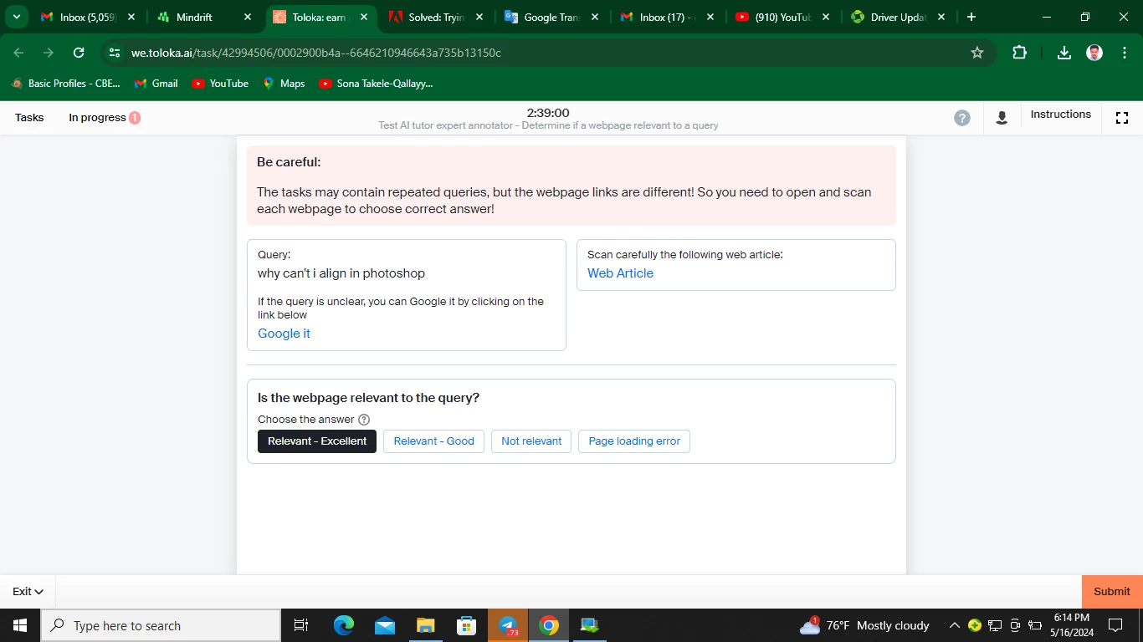Switch to the Solved: Trying Adobe tab

(436, 17)
